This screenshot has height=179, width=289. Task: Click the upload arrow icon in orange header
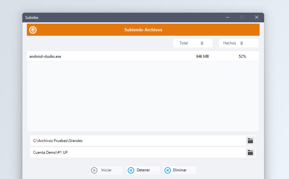pyautogui.click(x=33, y=30)
